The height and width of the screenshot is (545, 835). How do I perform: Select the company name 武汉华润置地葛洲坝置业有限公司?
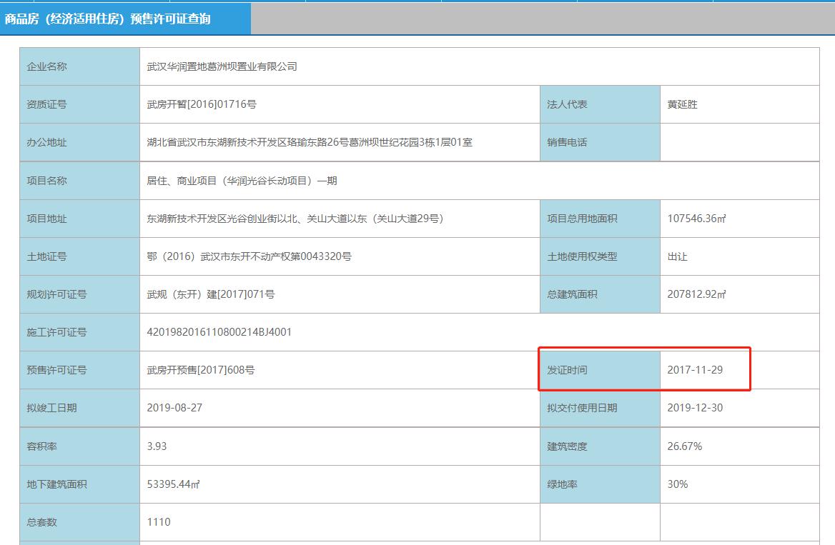[222, 66]
